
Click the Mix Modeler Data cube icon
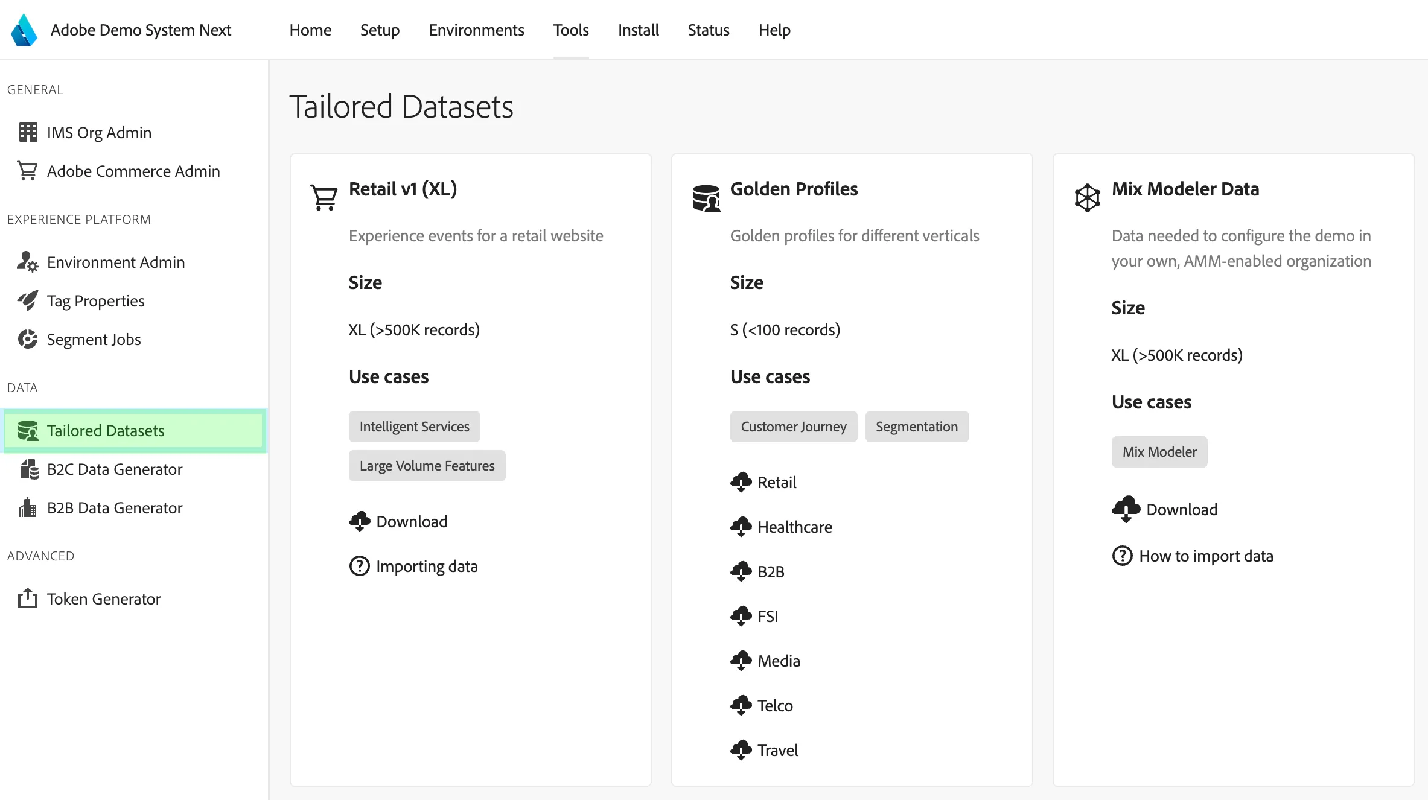pos(1088,198)
